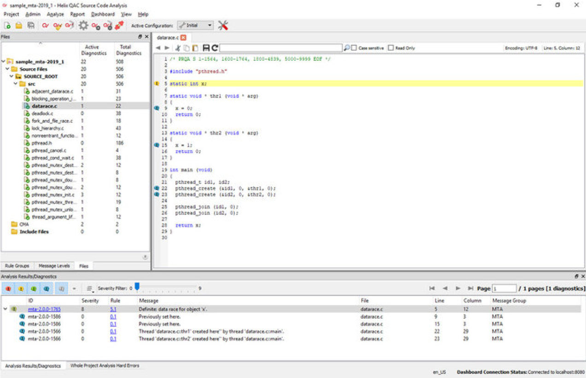Image resolution: width=586 pixels, height=378 pixels.
Task: Click the red plug dashboard connection icon
Action: tap(119, 26)
